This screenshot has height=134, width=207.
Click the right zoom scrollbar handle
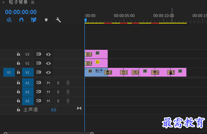92,133
